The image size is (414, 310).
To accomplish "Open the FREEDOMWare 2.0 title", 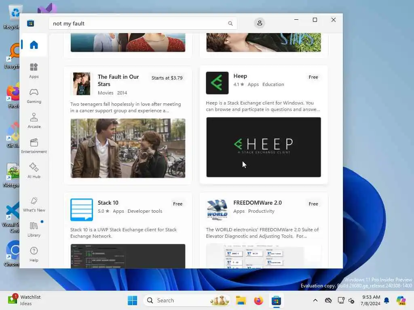I will pyautogui.click(x=258, y=203).
